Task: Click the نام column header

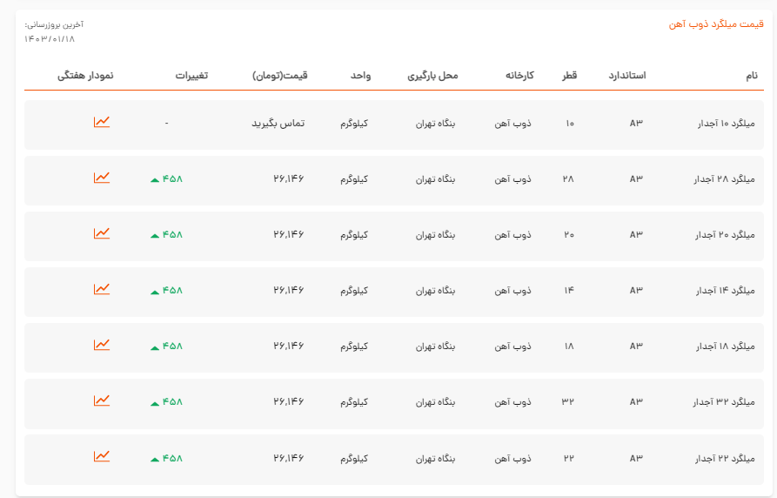Action: 752,76
